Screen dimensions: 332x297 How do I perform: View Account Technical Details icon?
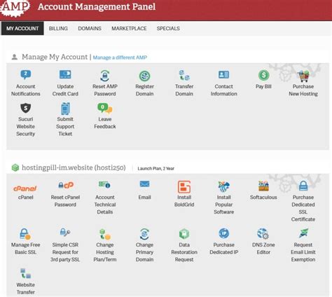(x=104, y=185)
